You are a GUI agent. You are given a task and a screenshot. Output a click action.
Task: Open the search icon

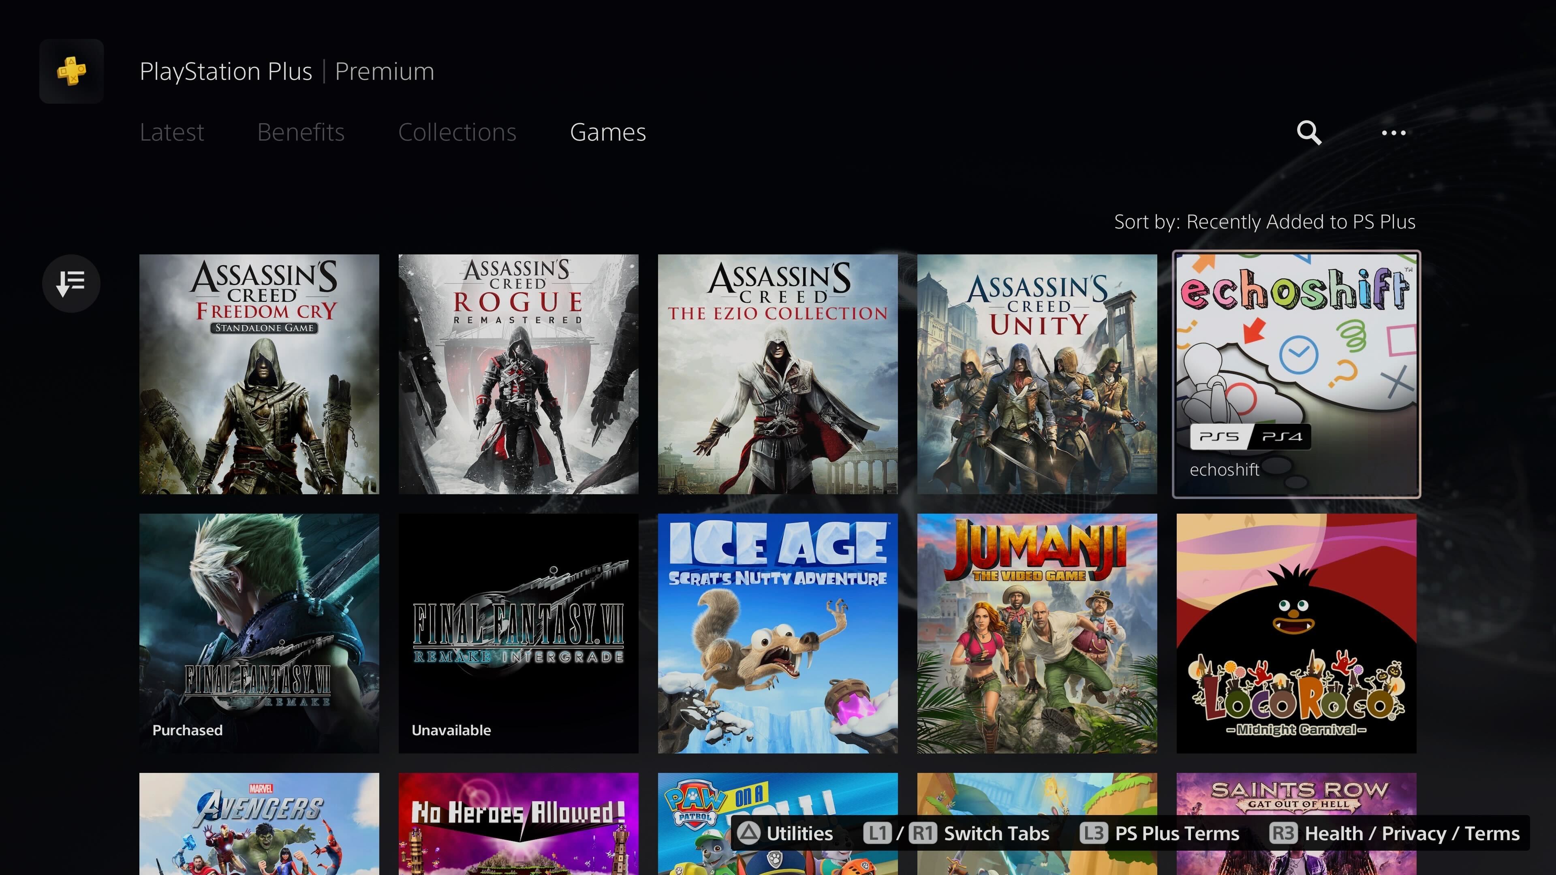(1308, 131)
